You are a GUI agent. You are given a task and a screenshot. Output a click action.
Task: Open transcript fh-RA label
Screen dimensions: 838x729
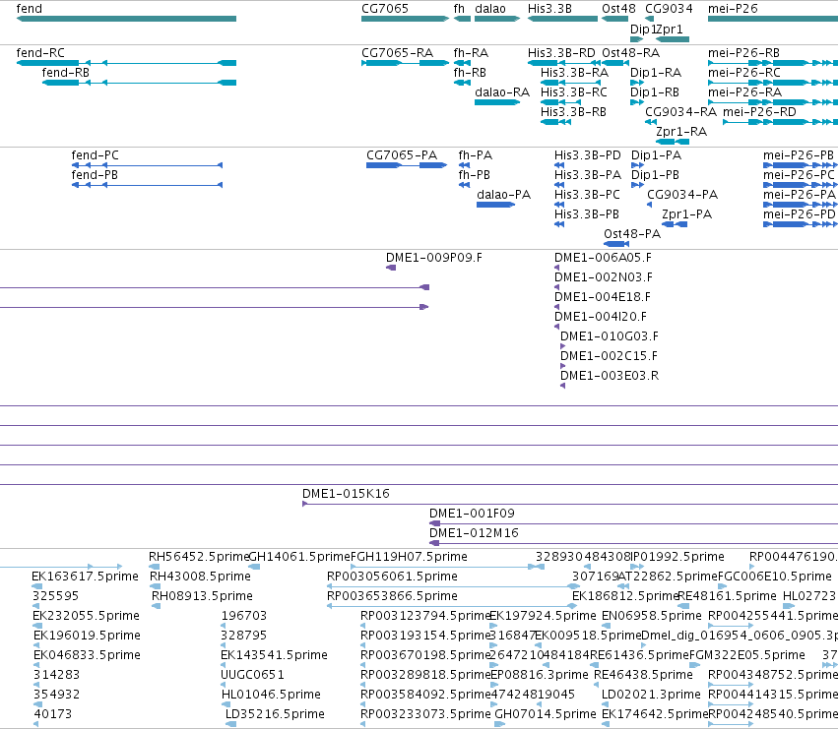click(471, 53)
